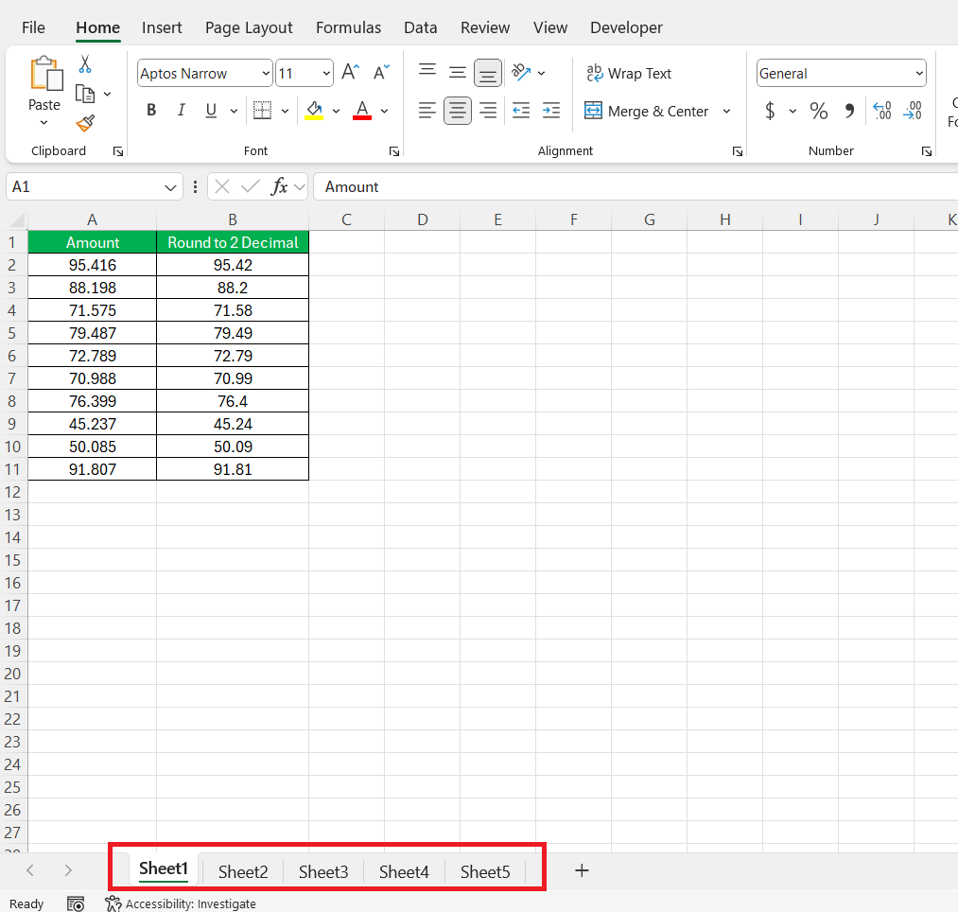
Task: Switch to the Page Layout tab
Action: (x=249, y=27)
